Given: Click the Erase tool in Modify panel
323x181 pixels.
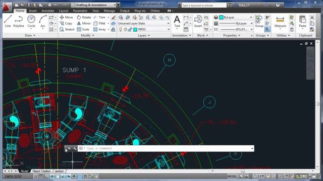Looking at the screenshot, I should pyautogui.click(x=113, y=18).
